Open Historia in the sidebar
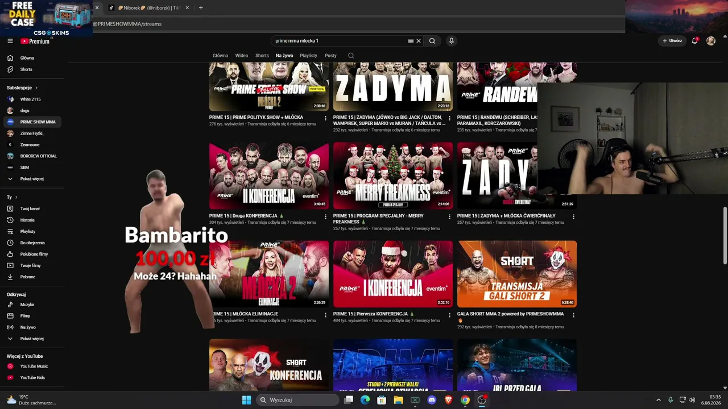This screenshot has height=409, width=728. 27,220
